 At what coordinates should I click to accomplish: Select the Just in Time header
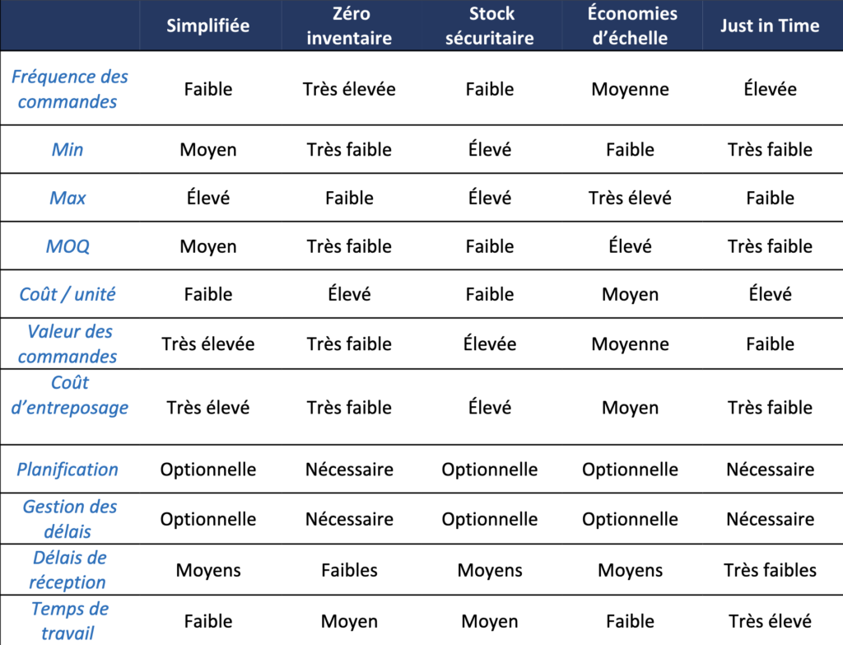tap(770, 26)
